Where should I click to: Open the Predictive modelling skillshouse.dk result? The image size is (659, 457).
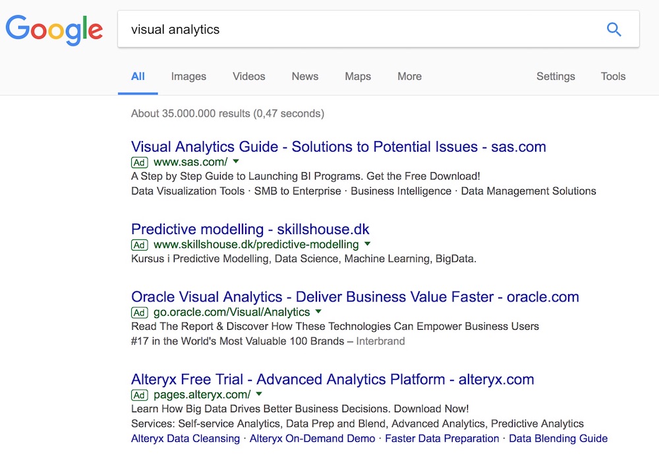250,229
